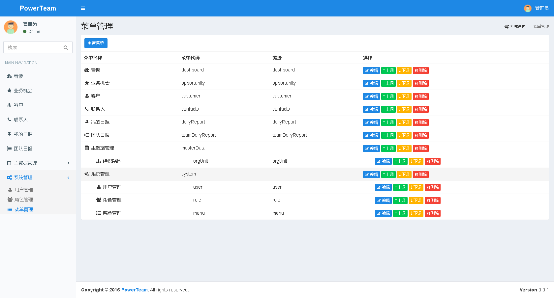This screenshot has height=298, width=554.
Task: Expand the 主数据管理 sidebar chevron
Action: pyautogui.click(x=68, y=163)
